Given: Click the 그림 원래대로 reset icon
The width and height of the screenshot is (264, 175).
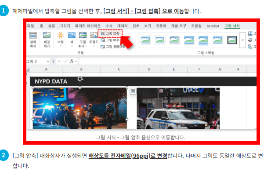Looking at the screenshot, I should 103,47.
